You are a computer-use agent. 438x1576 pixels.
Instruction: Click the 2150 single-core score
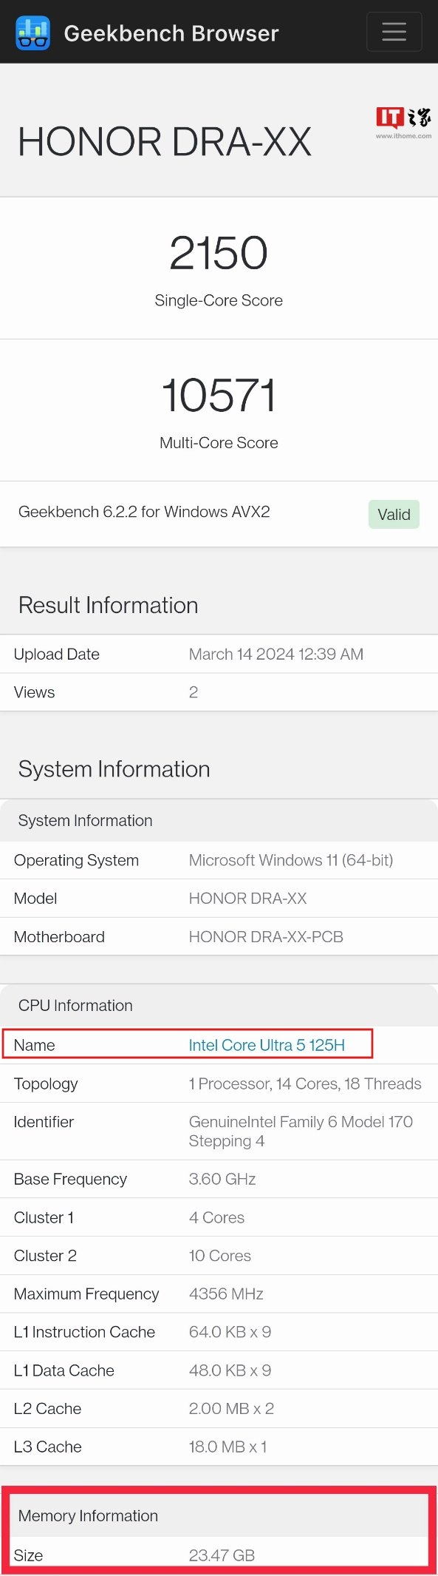(219, 253)
